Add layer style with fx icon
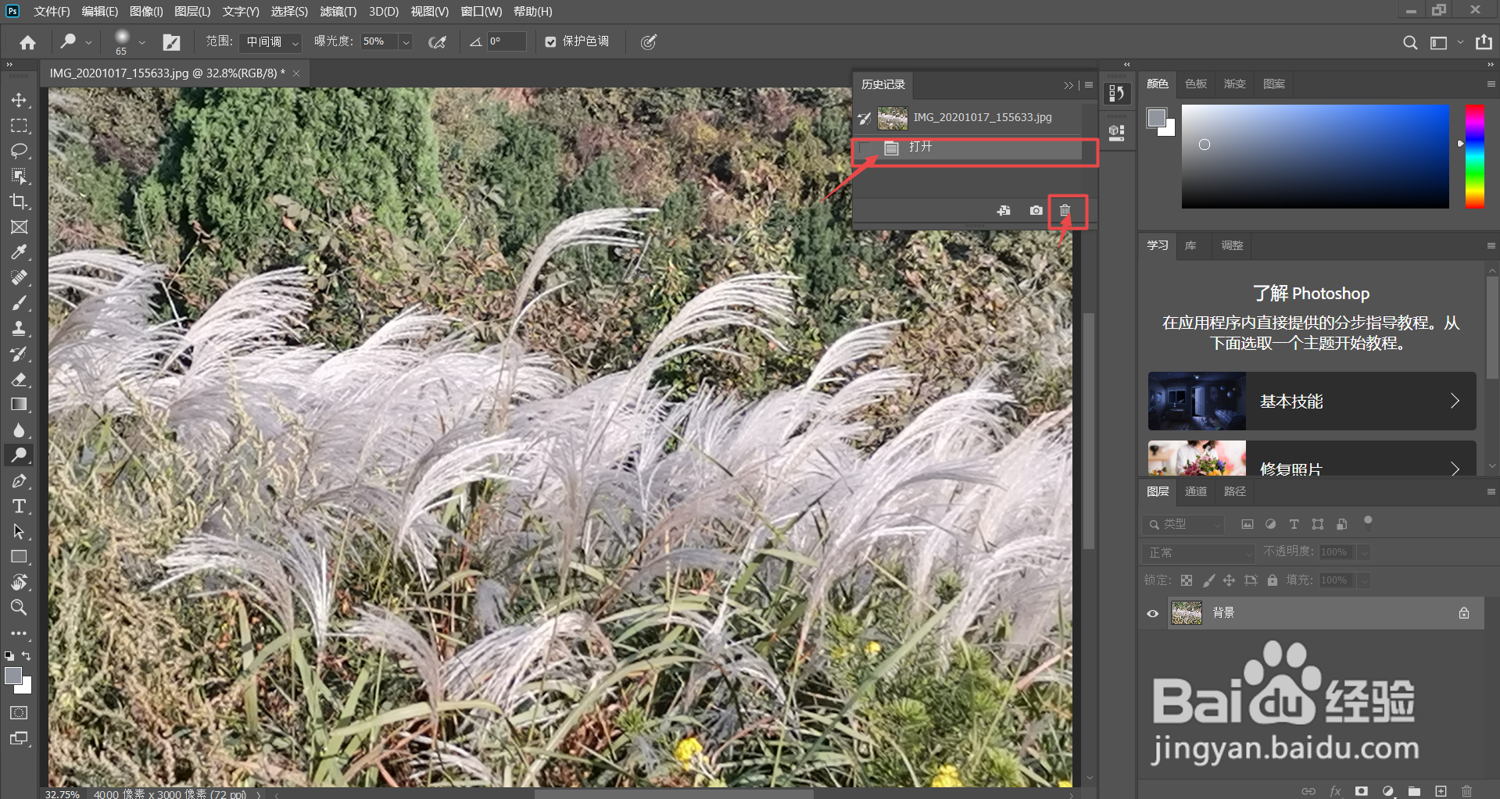This screenshot has height=799, width=1500. (x=1335, y=791)
